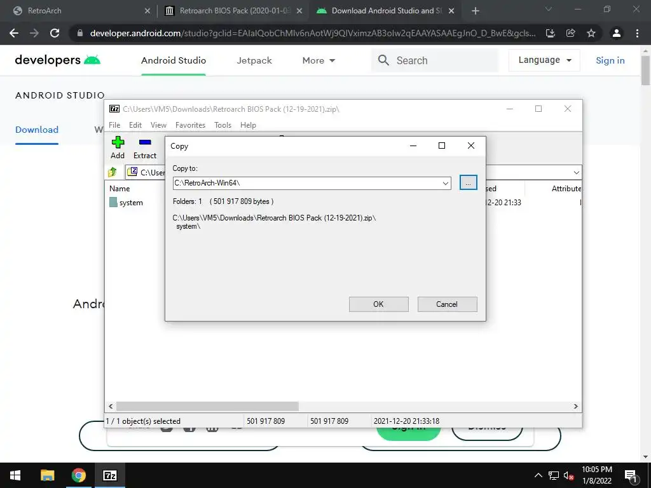
Task: Open the notification center icon
Action: (631, 476)
